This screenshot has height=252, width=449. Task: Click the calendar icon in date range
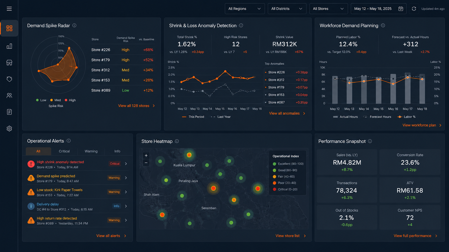(x=401, y=9)
